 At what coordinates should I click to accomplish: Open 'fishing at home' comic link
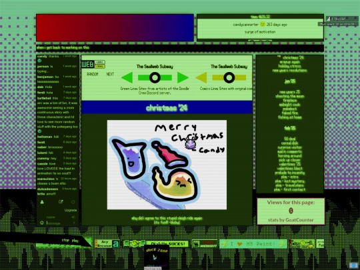(289, 117)
